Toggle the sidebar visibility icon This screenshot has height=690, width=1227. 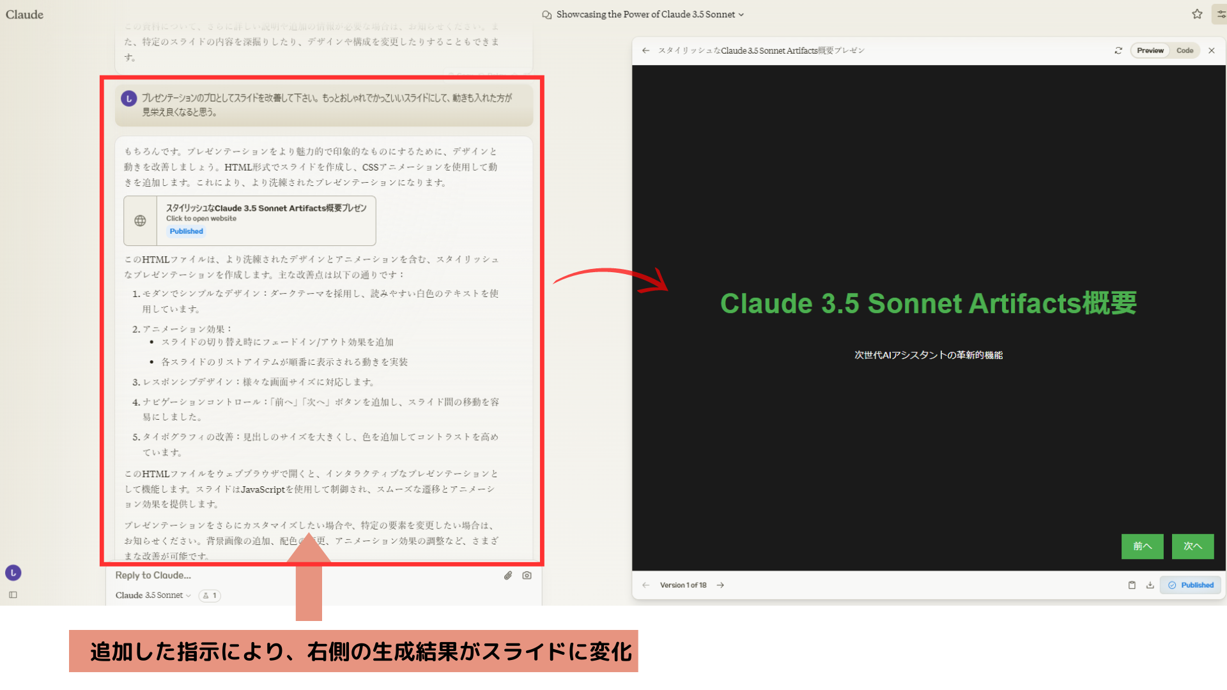click(13, 594)
